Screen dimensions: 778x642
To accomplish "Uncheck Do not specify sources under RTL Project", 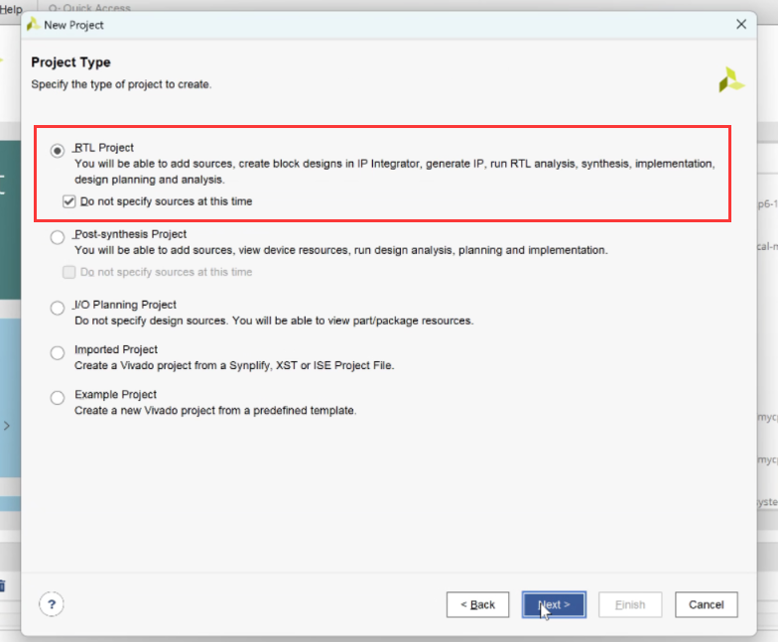I will 69,201.
